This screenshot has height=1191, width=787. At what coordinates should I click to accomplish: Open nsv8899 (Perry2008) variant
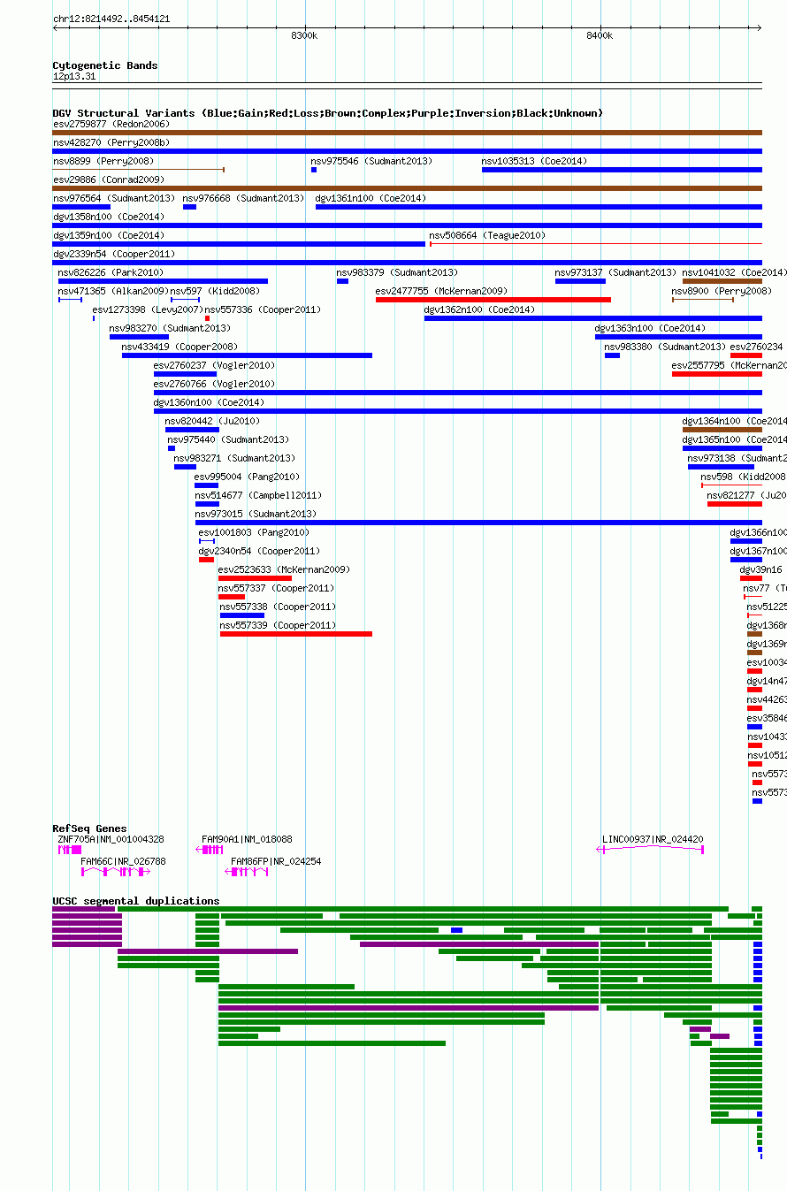pos(139,170)
